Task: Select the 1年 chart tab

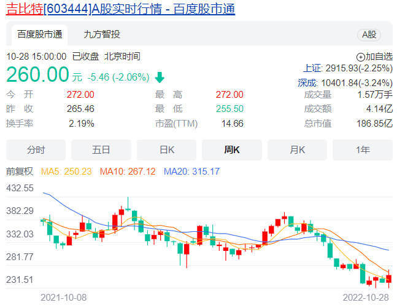Action: [x=363, y=150]
